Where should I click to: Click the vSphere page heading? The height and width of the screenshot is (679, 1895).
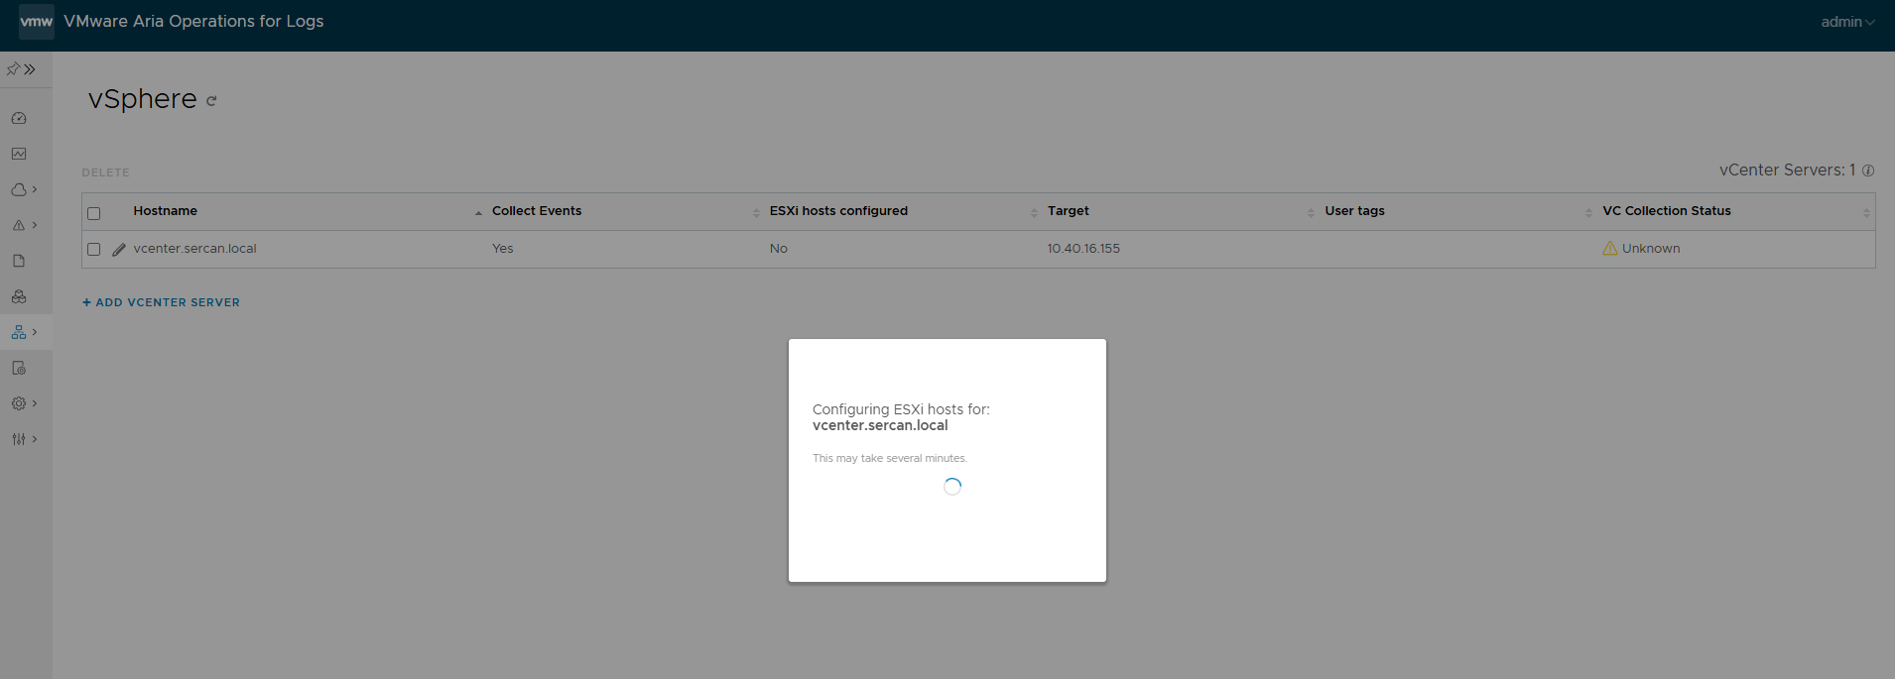[143, 99]
